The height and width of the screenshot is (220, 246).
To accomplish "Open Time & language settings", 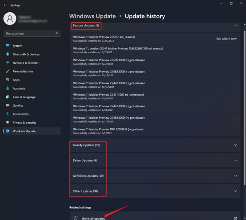I will click(32, 97).
